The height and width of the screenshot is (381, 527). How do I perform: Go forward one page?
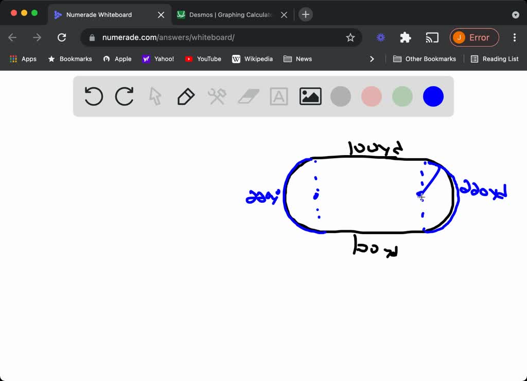[x=37, y=37]
